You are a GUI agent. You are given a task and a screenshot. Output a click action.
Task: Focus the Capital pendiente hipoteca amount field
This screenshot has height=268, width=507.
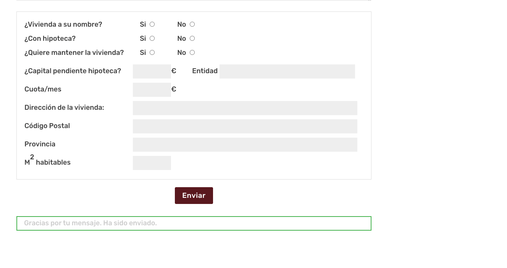152,71
